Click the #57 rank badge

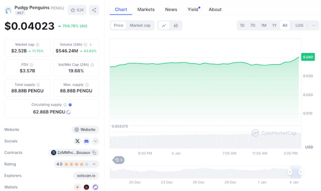(20, 13)
